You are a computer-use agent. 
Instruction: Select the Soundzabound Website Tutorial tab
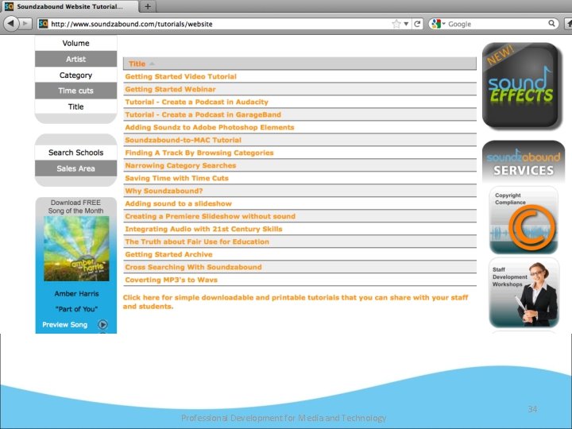coord(69,6)
